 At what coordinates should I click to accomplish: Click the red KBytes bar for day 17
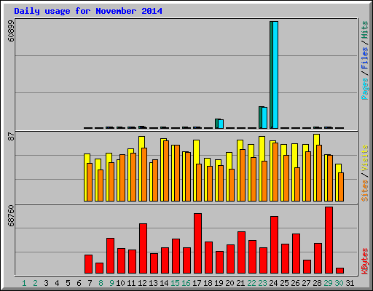[x=197, y=244]
